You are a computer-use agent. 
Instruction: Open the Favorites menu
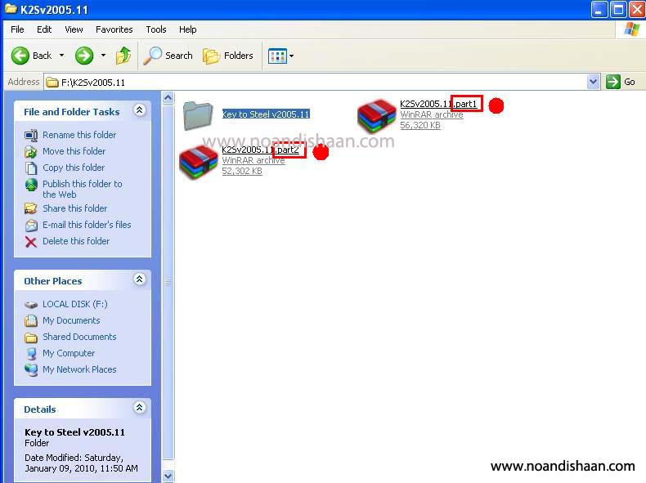[x=114, y=29]
